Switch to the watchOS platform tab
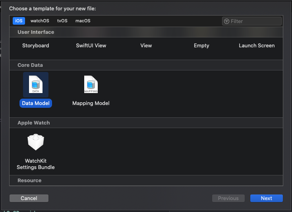Viewport: 292px width, 212px height. coord(40,21)
